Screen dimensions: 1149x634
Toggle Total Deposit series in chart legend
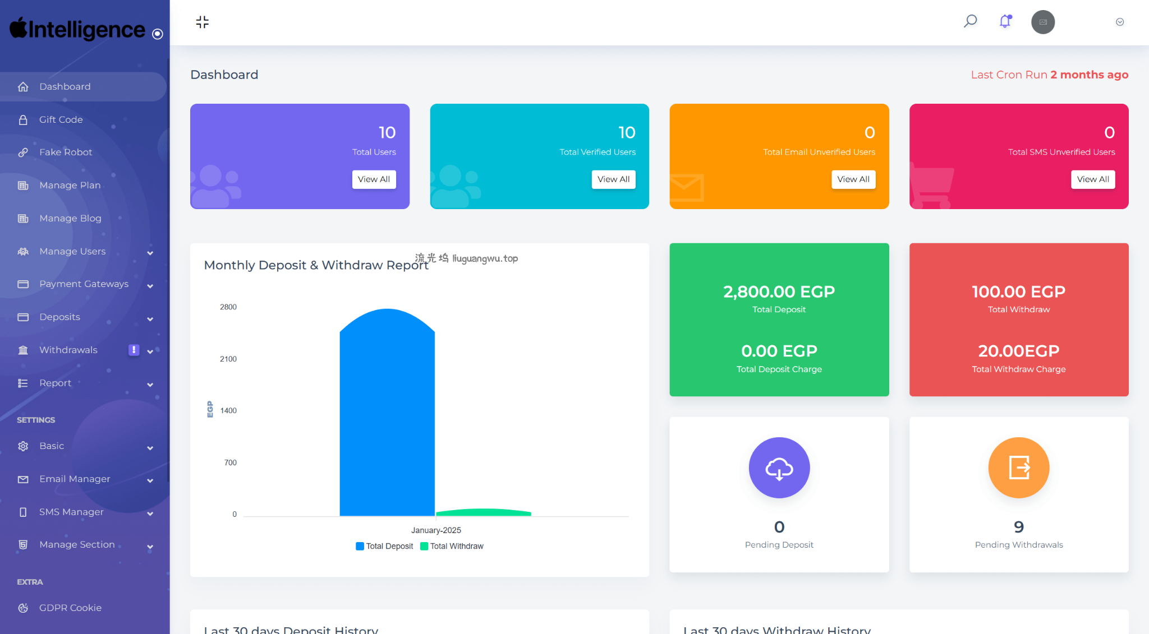tap(384, 546)
